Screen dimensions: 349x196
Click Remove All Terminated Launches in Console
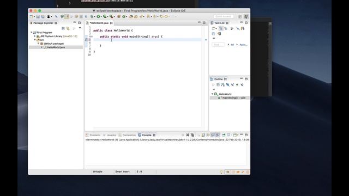pos(192,135)
